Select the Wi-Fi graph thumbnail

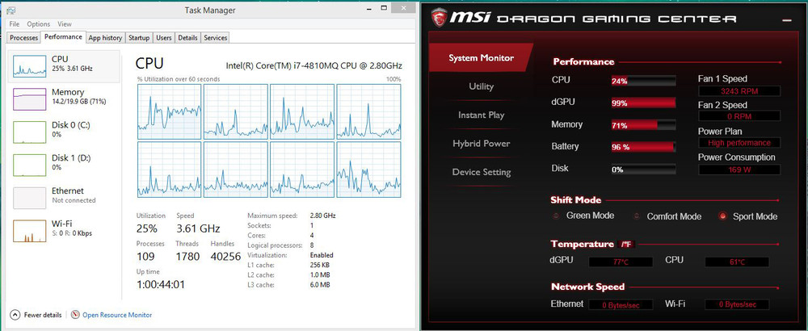click(x=29, y=231)
